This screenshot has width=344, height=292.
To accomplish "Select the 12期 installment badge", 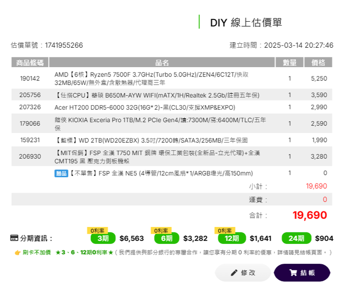I will coord(232,238).
